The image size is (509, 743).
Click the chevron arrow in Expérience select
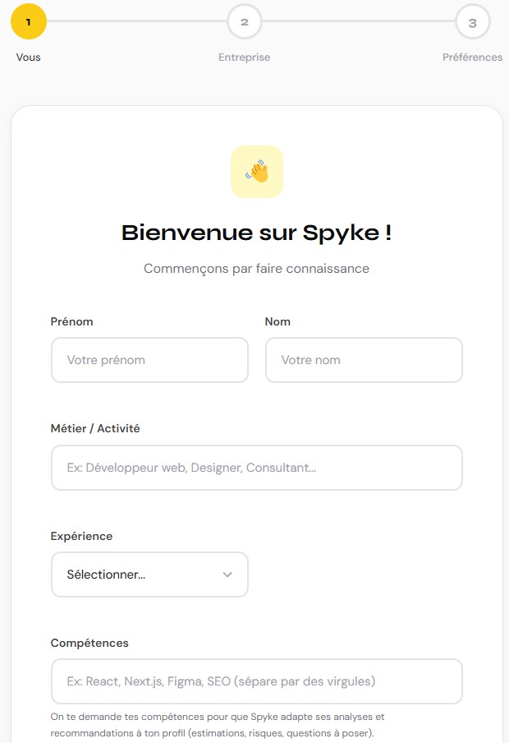tap(228, 575)
